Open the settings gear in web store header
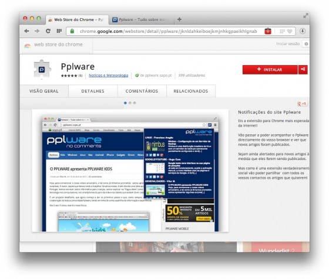329x279 pixels. coord(306,44)
